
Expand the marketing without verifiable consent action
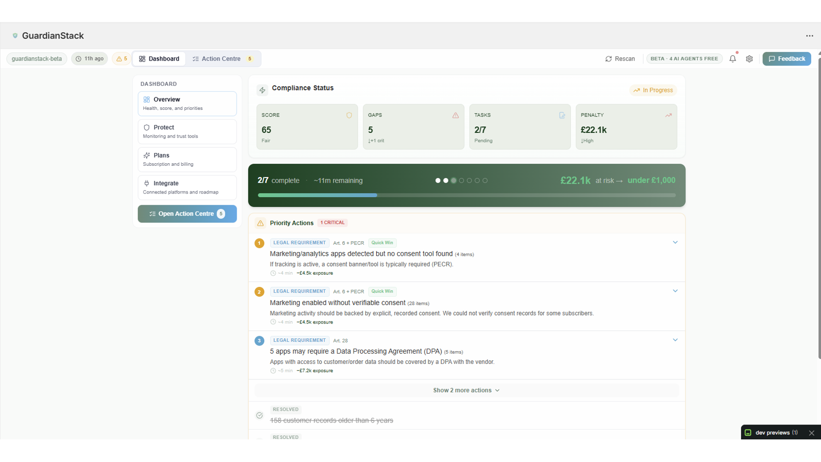(675, 291)
